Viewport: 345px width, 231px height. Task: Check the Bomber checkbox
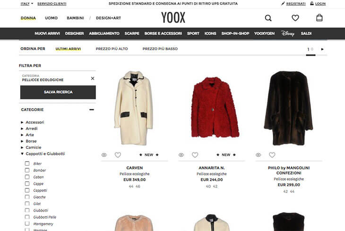pos(27,170)
